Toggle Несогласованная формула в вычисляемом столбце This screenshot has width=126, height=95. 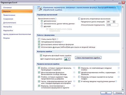(x=39, y=72)
